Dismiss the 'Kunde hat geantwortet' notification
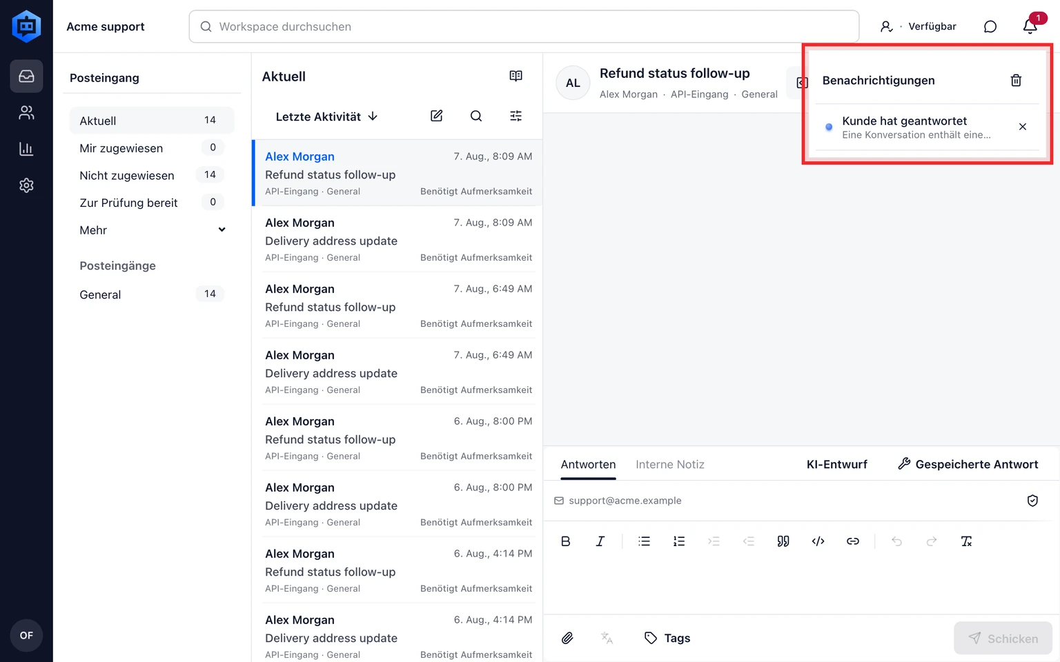 [x=1023, y=127]
